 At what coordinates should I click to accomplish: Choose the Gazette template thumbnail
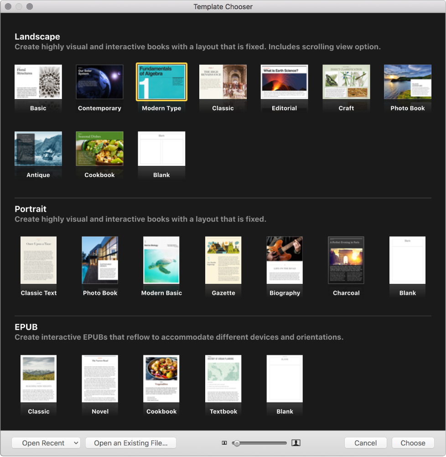pos(223,260)
